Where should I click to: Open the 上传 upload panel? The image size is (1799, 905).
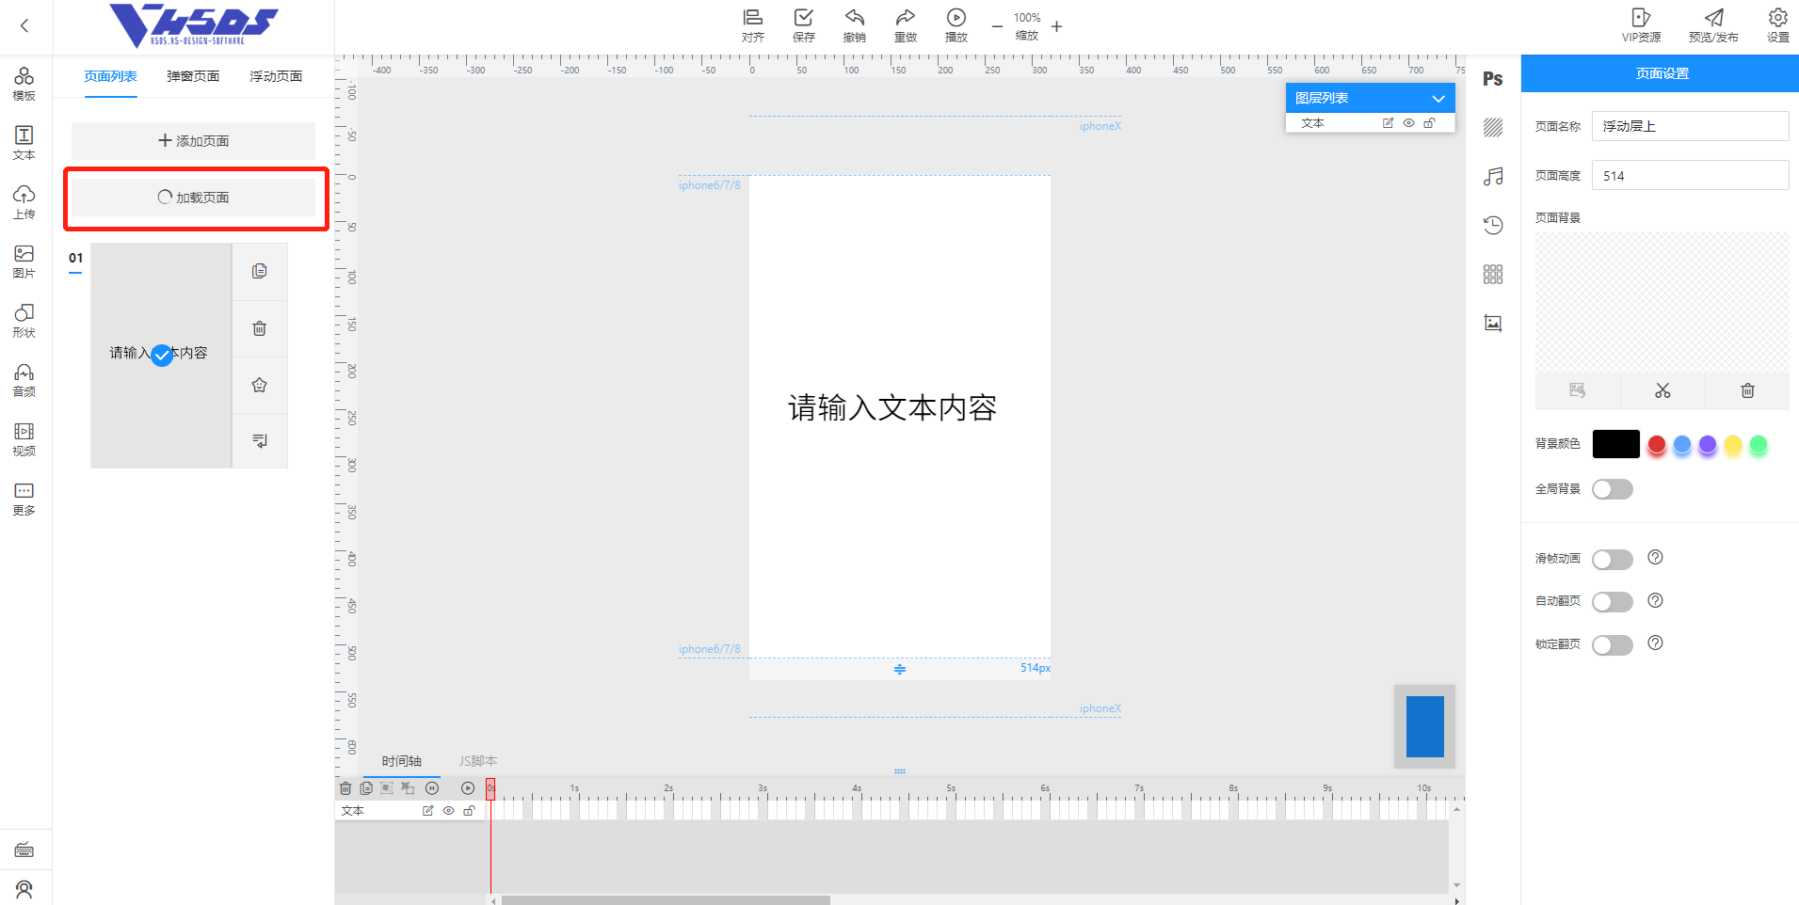24,202
